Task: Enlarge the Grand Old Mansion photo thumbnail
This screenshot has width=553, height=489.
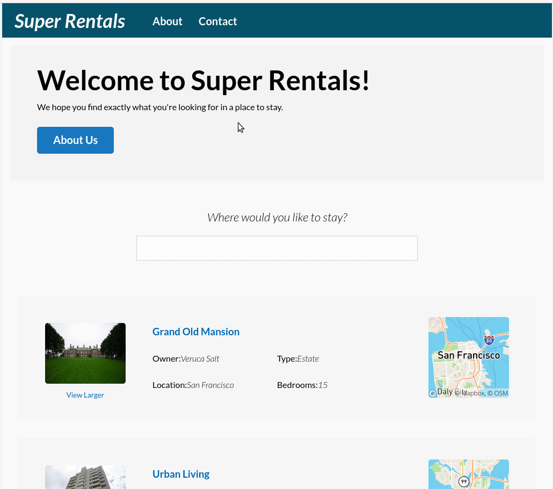Action: (x=85, y=353)
